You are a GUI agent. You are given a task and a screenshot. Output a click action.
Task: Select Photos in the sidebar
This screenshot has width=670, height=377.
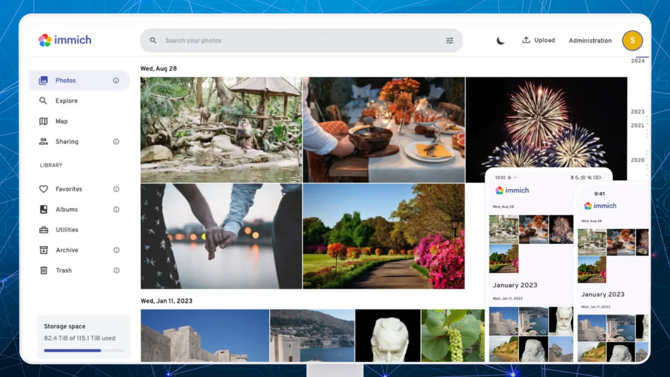point(65,80)
